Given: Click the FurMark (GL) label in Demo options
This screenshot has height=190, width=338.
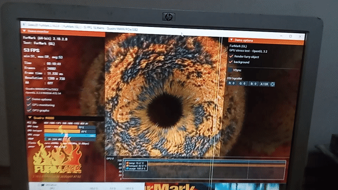Looking at the screenshot, I should pyautogui.click(x=238, y=46).
